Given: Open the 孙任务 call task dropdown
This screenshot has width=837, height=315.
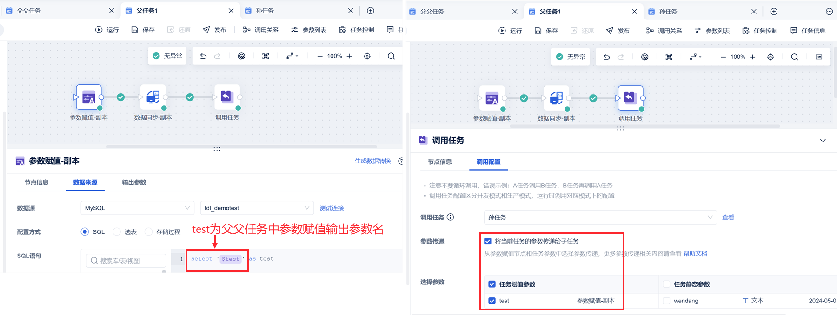Looking at the screenshot, I should pos(600,217).
